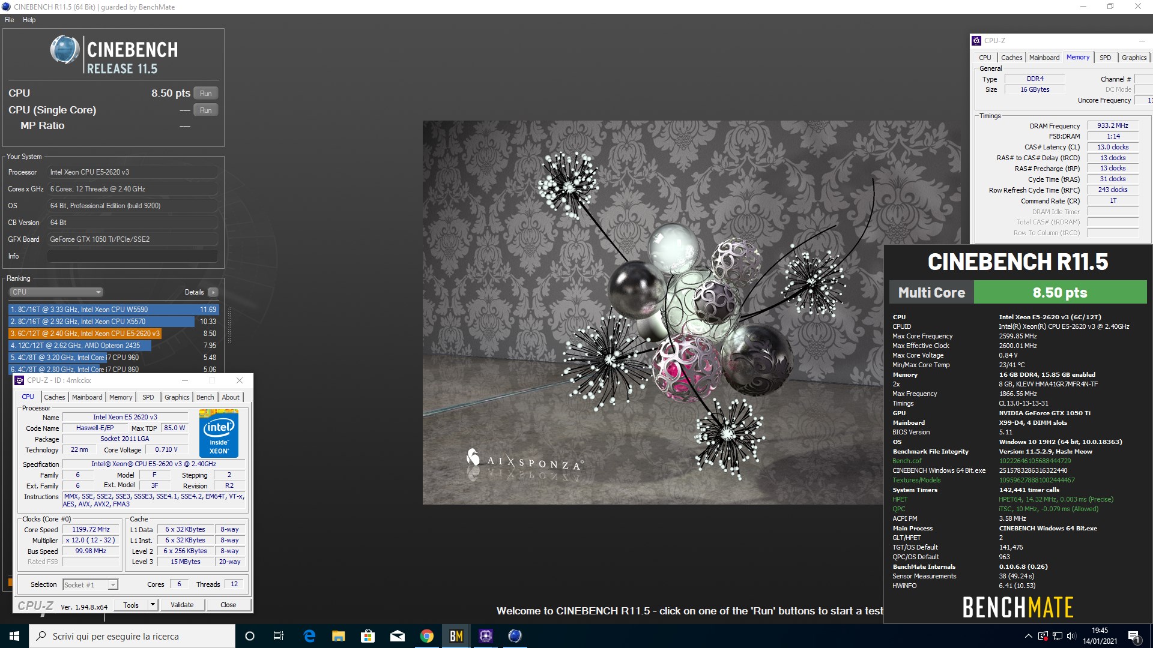Switch to Graphics tab in bottom CPU-Z window
The width and height of the screenshot is (1153, 648).
point(177,397)
